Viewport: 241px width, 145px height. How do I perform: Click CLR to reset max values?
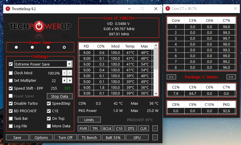(x=143, y=128)
